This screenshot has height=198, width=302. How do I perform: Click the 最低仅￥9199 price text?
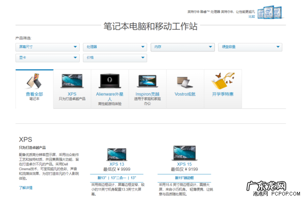tap(185, 170)
